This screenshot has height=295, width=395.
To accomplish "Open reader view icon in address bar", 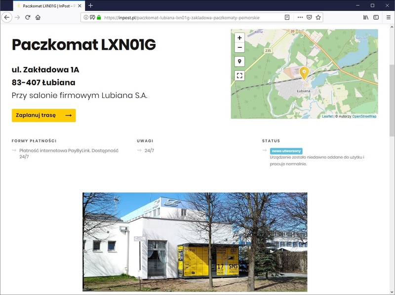I will pyautogui.click(x=287, y=17).
